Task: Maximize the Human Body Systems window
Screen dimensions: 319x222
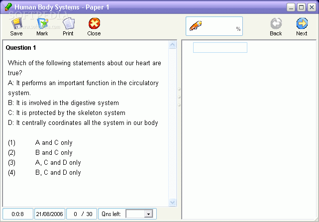Action: tap(301, 7)
